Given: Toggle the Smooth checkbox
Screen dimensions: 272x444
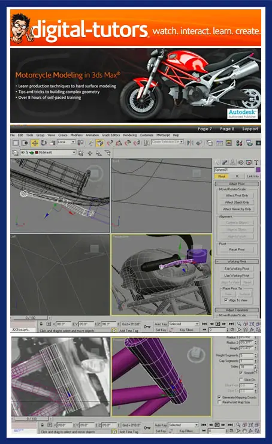Looking at the screenshot, I should coord(241,373).
